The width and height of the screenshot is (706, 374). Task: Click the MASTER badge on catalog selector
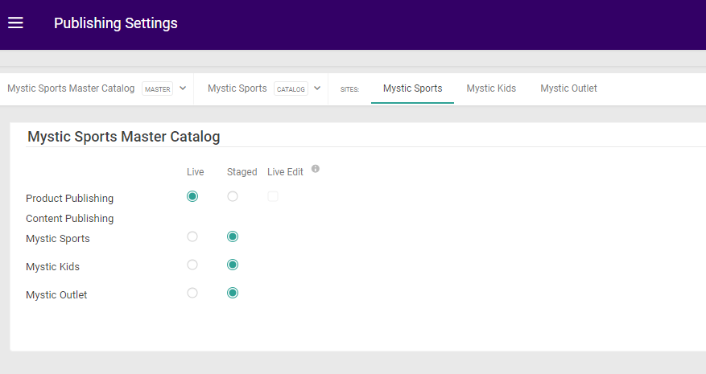pos(158,89)
